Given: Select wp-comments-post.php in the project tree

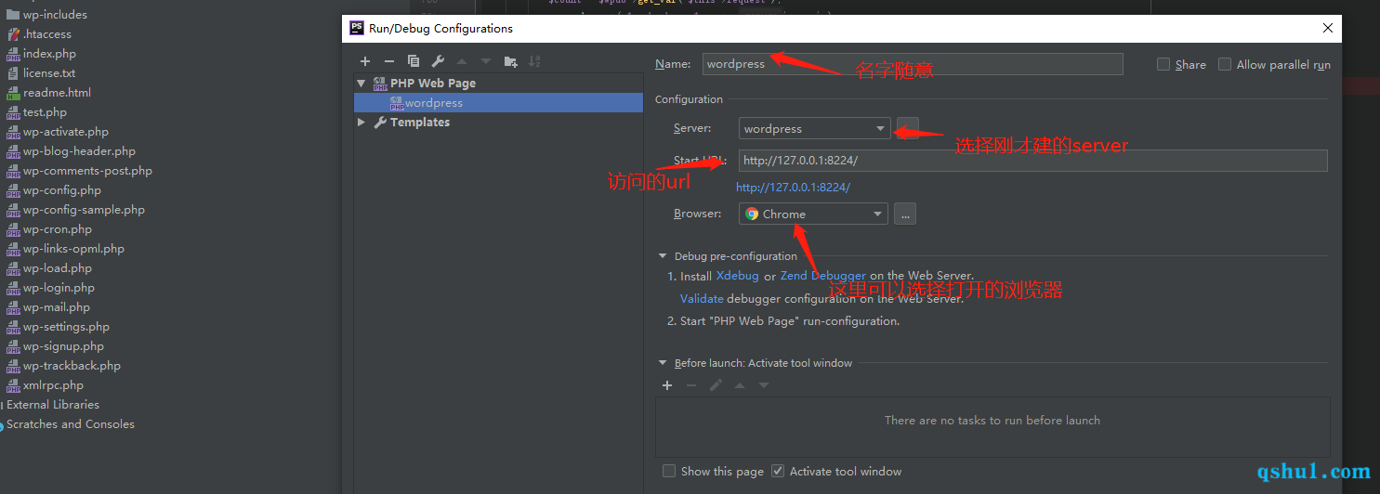Looking at the screenshot, I should (x=87, y=171).
